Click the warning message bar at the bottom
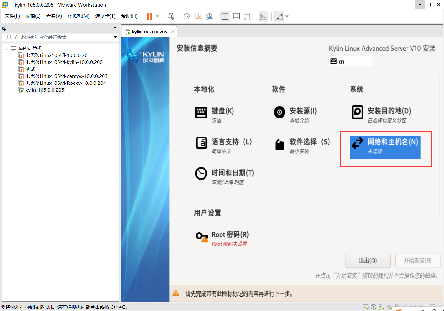The image size is (444, 311). (306, 294)
